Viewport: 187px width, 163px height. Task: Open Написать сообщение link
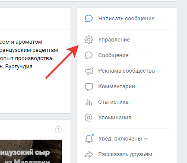coord(126,19)
